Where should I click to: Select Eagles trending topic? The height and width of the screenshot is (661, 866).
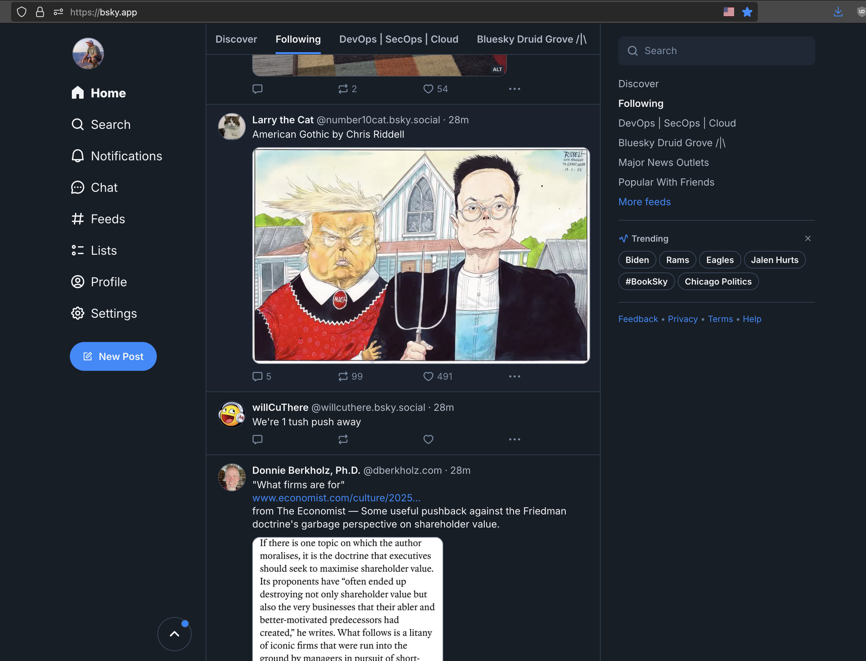(x=720, y=260)
